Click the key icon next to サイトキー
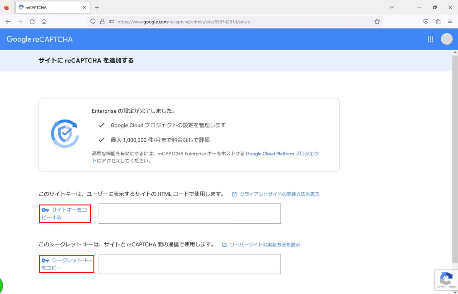458x294 pixels. pyautogui.click(x=45, y=210)
